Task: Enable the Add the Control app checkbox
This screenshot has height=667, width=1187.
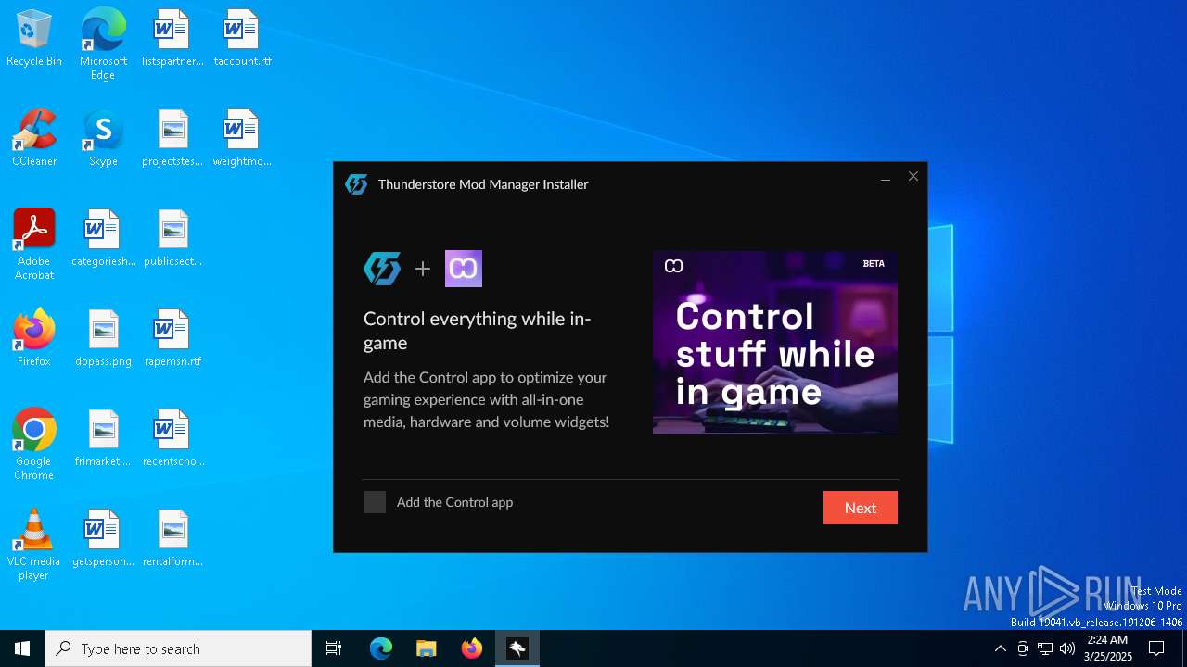Action: (375, 502)
